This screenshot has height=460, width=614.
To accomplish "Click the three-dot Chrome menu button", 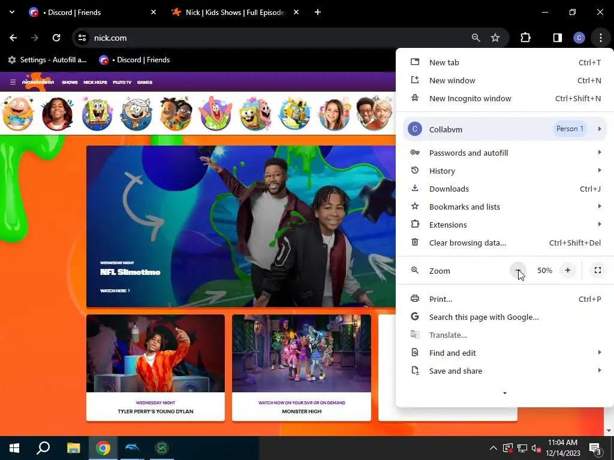I will point(601,38).
